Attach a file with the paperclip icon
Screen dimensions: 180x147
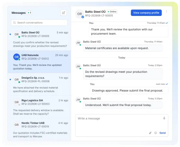(x=150, y=133)
